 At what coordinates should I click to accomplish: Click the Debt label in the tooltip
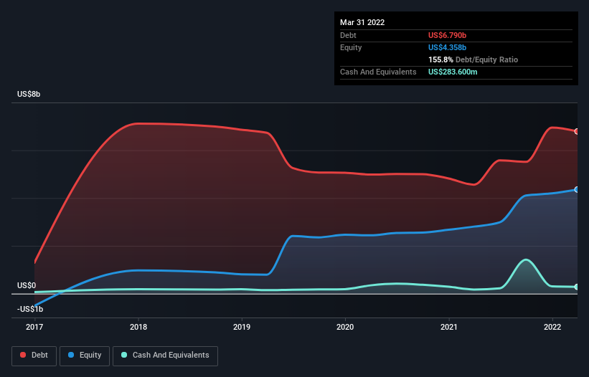(x=348, y=35)
